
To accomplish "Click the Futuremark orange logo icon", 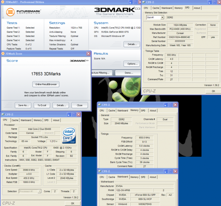I will (x=10, y=12).
